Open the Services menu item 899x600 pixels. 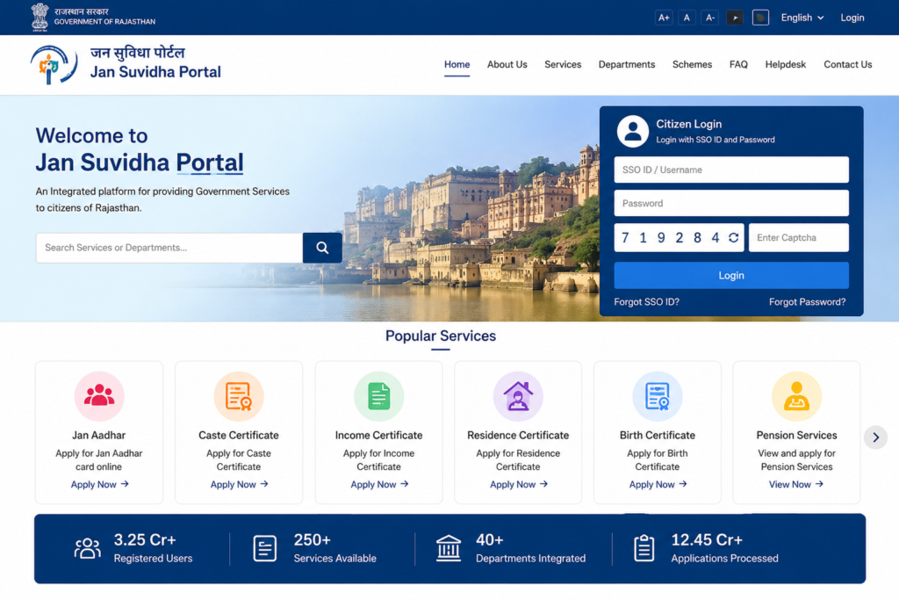point(563,64)
